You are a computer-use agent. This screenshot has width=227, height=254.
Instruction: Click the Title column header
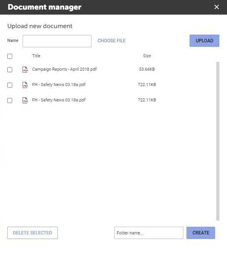(x=36, y=56)
